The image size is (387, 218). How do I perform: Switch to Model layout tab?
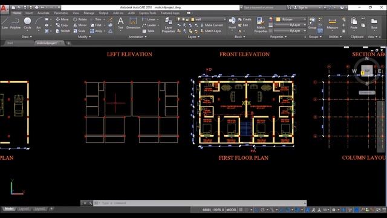9,209
